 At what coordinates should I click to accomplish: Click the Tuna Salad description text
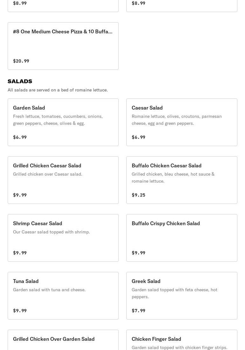(49, 290)
